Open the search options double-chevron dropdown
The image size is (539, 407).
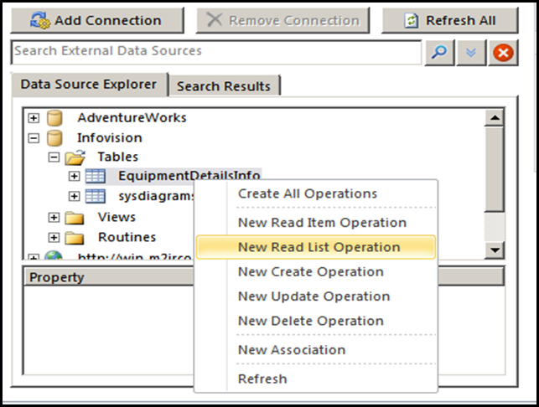click(471, 53)
